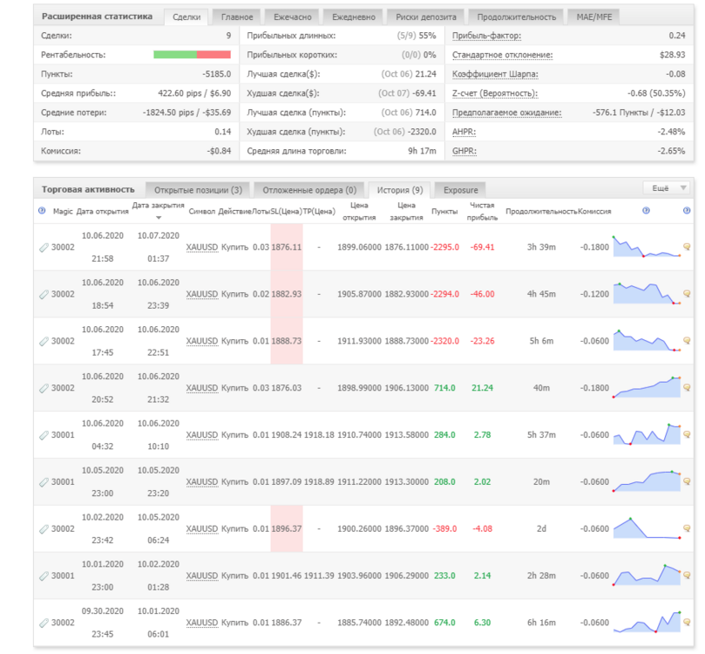
Task: Sort by Дата закрытия column arrow
Action: coord(159,218)
